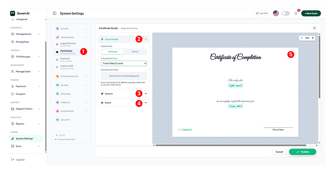The height and width of the screenshot is (173, 332).
Task: Zoom out the preview with the minus icon
Action: (302, 38)
